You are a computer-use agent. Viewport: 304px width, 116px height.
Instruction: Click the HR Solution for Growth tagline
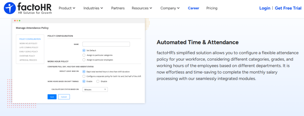[35, 13]
